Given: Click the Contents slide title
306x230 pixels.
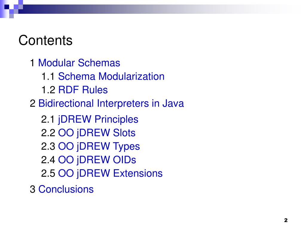Looking at the screenshot, I should (x=45, y=40).
